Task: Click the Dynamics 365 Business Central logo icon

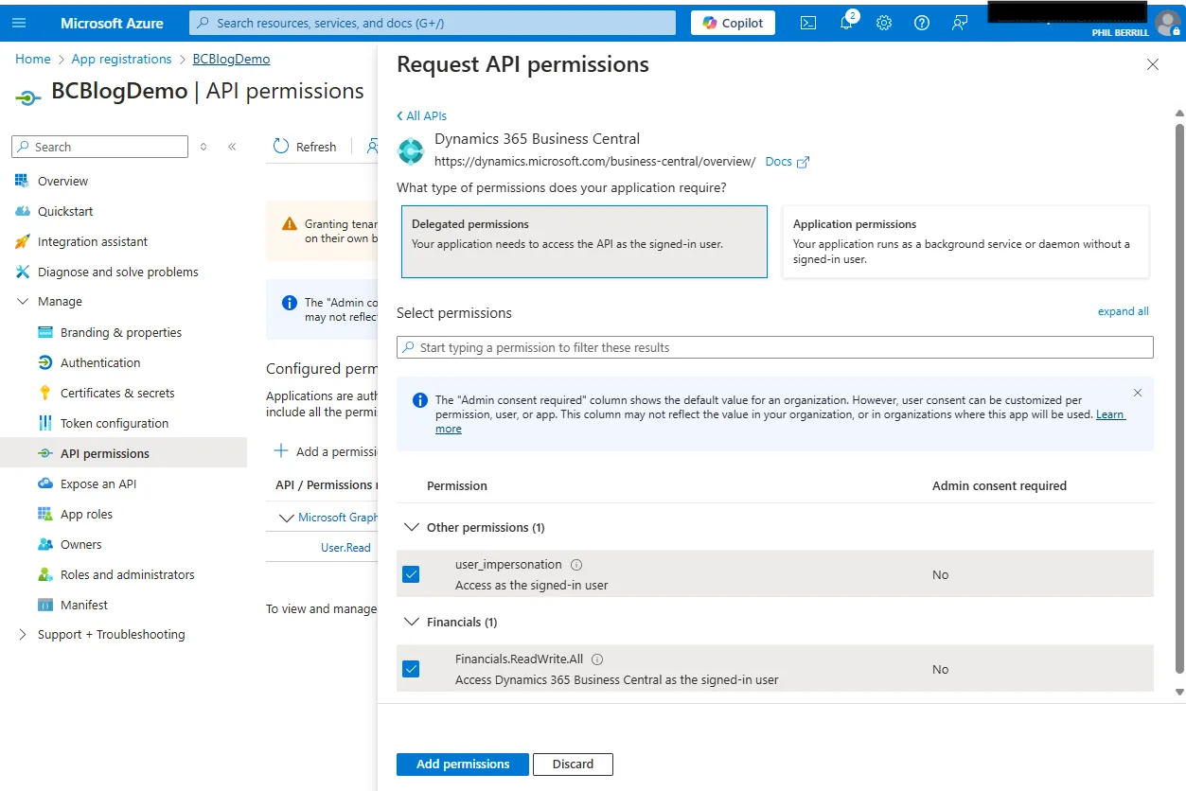Action: (411, 150)
